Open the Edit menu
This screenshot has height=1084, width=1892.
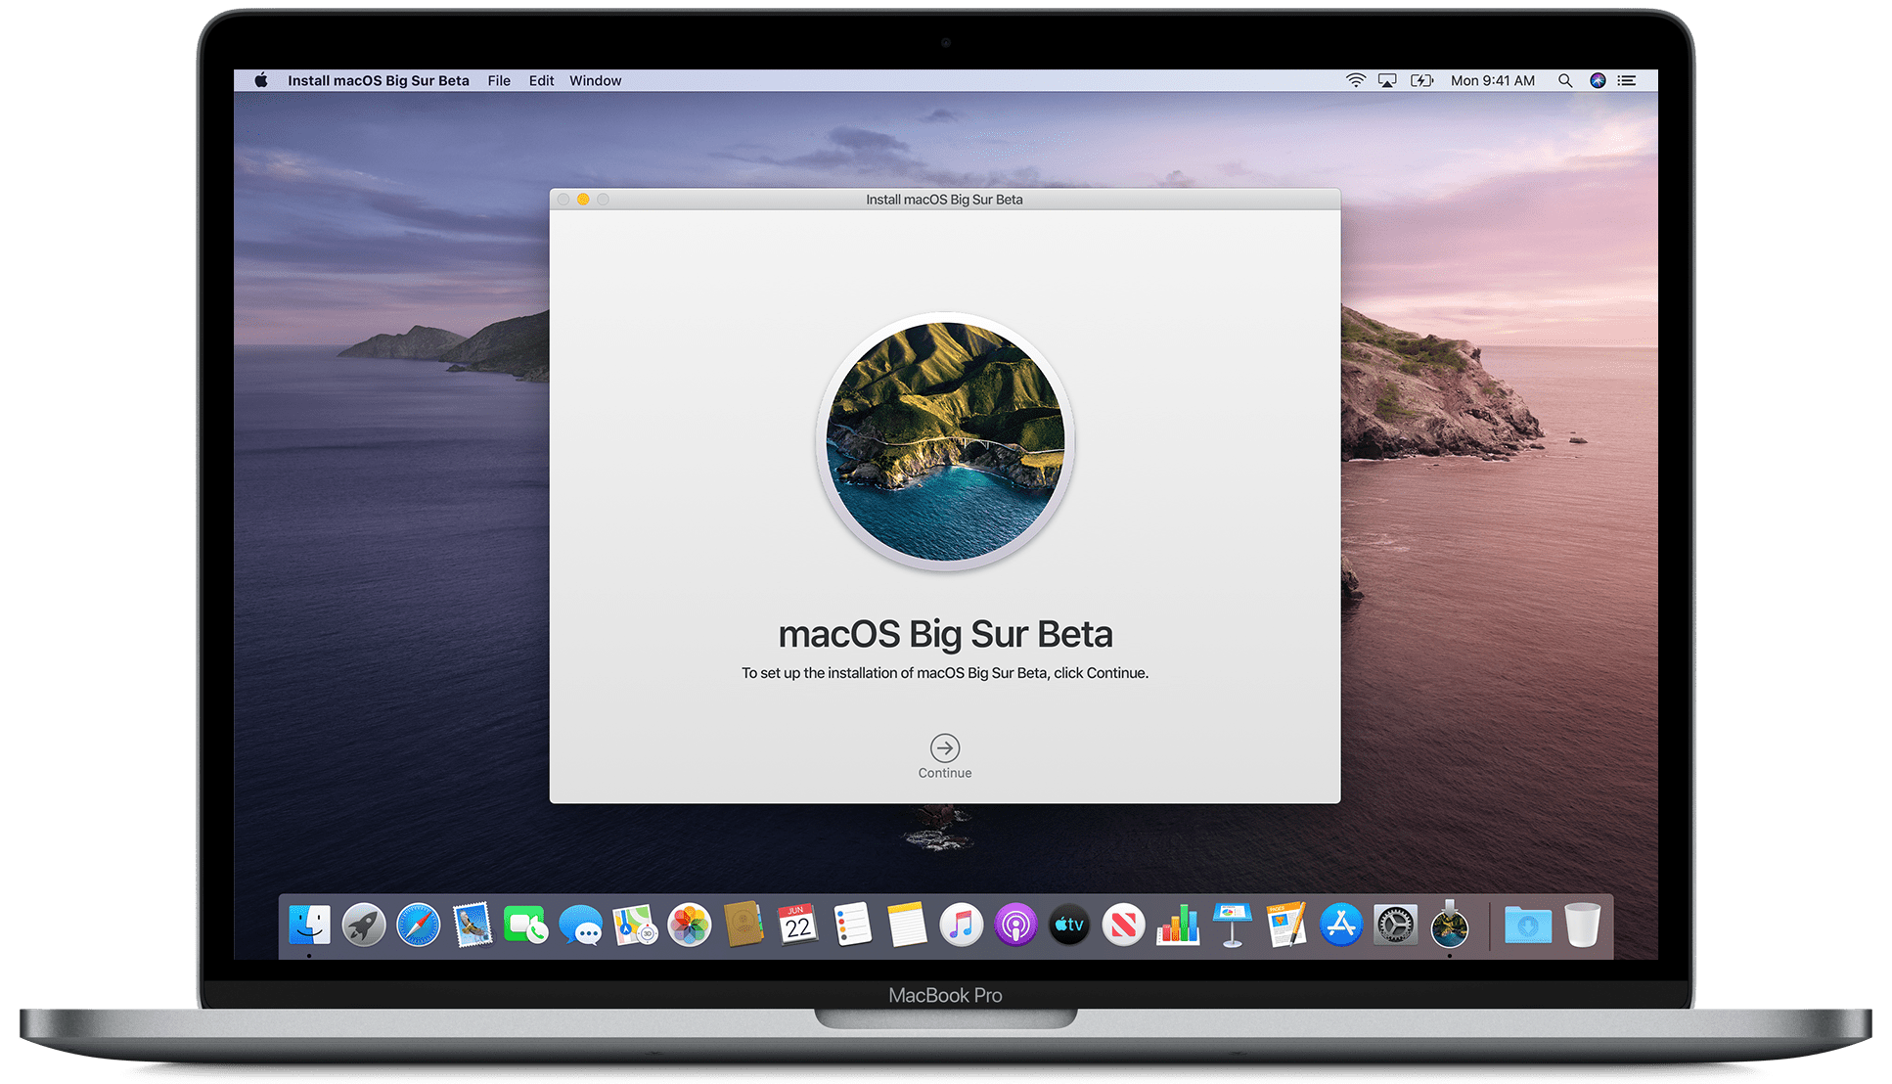tap(541, 80)
